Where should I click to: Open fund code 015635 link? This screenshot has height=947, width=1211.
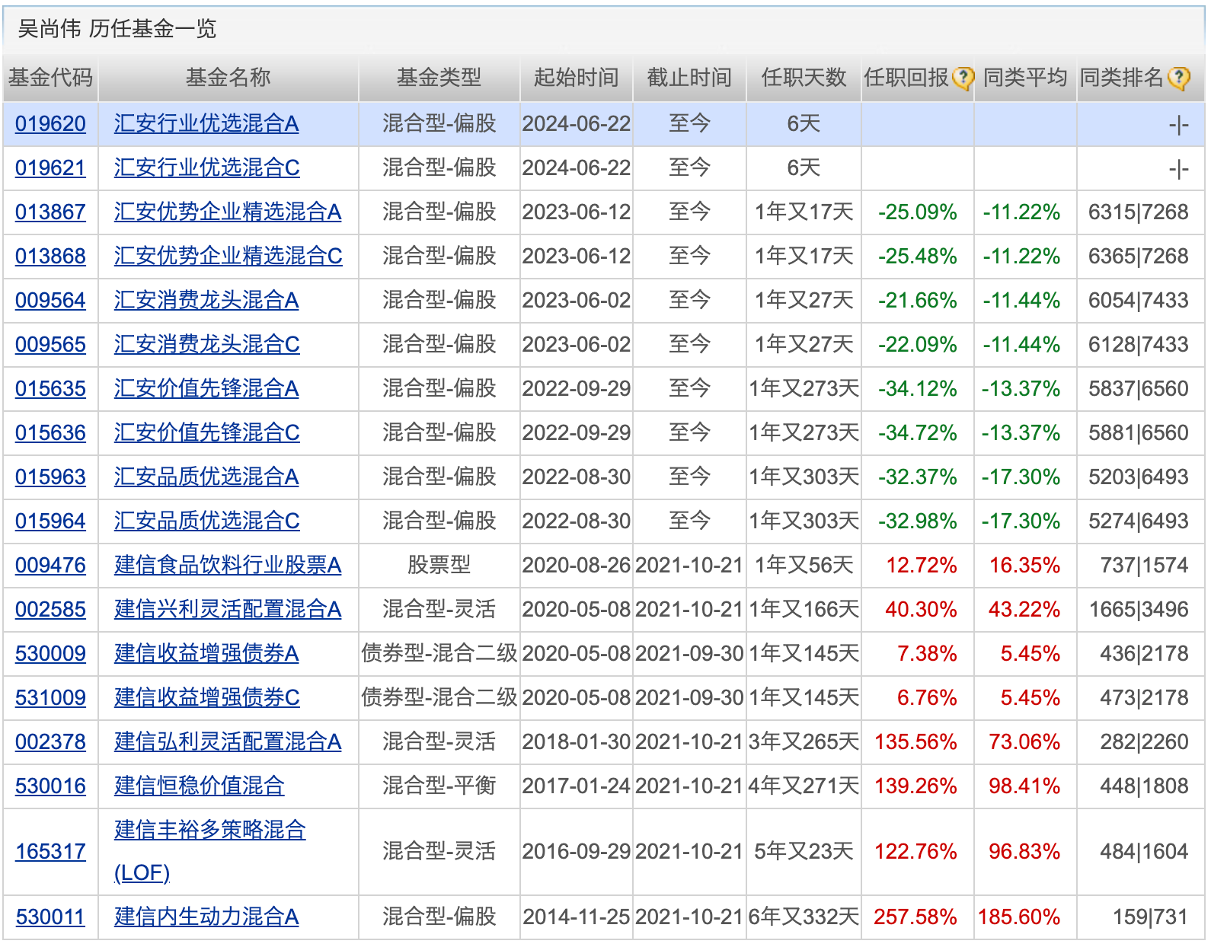50,388
